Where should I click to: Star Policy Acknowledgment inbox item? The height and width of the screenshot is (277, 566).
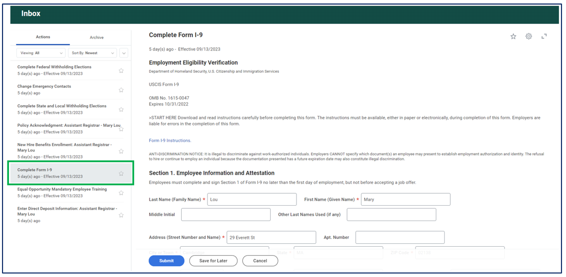pyautogui.click(x=121, y=129)
